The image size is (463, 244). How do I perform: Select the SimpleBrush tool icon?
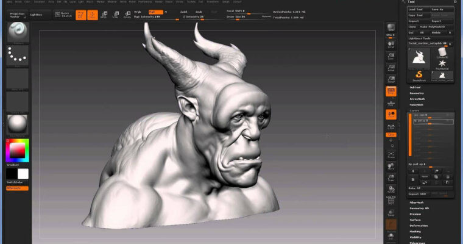tap(419, 76)
